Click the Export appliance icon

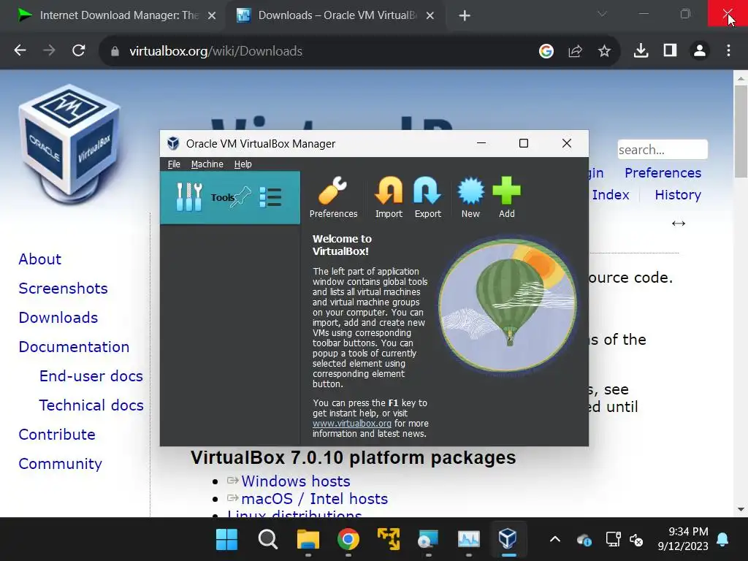[427, 197]
